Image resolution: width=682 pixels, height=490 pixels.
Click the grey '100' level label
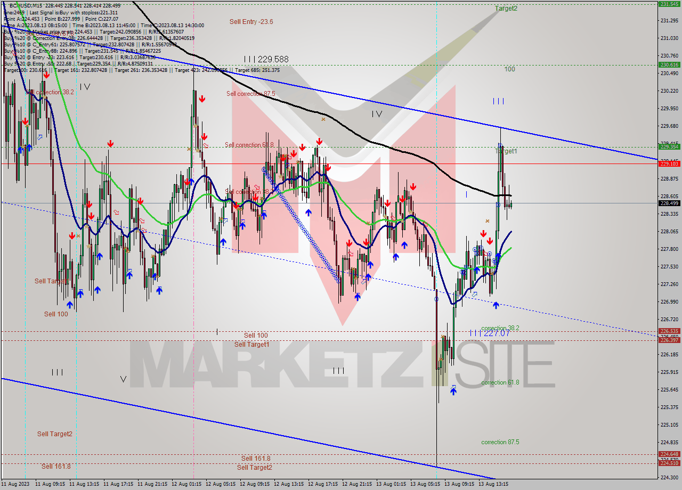510,69
